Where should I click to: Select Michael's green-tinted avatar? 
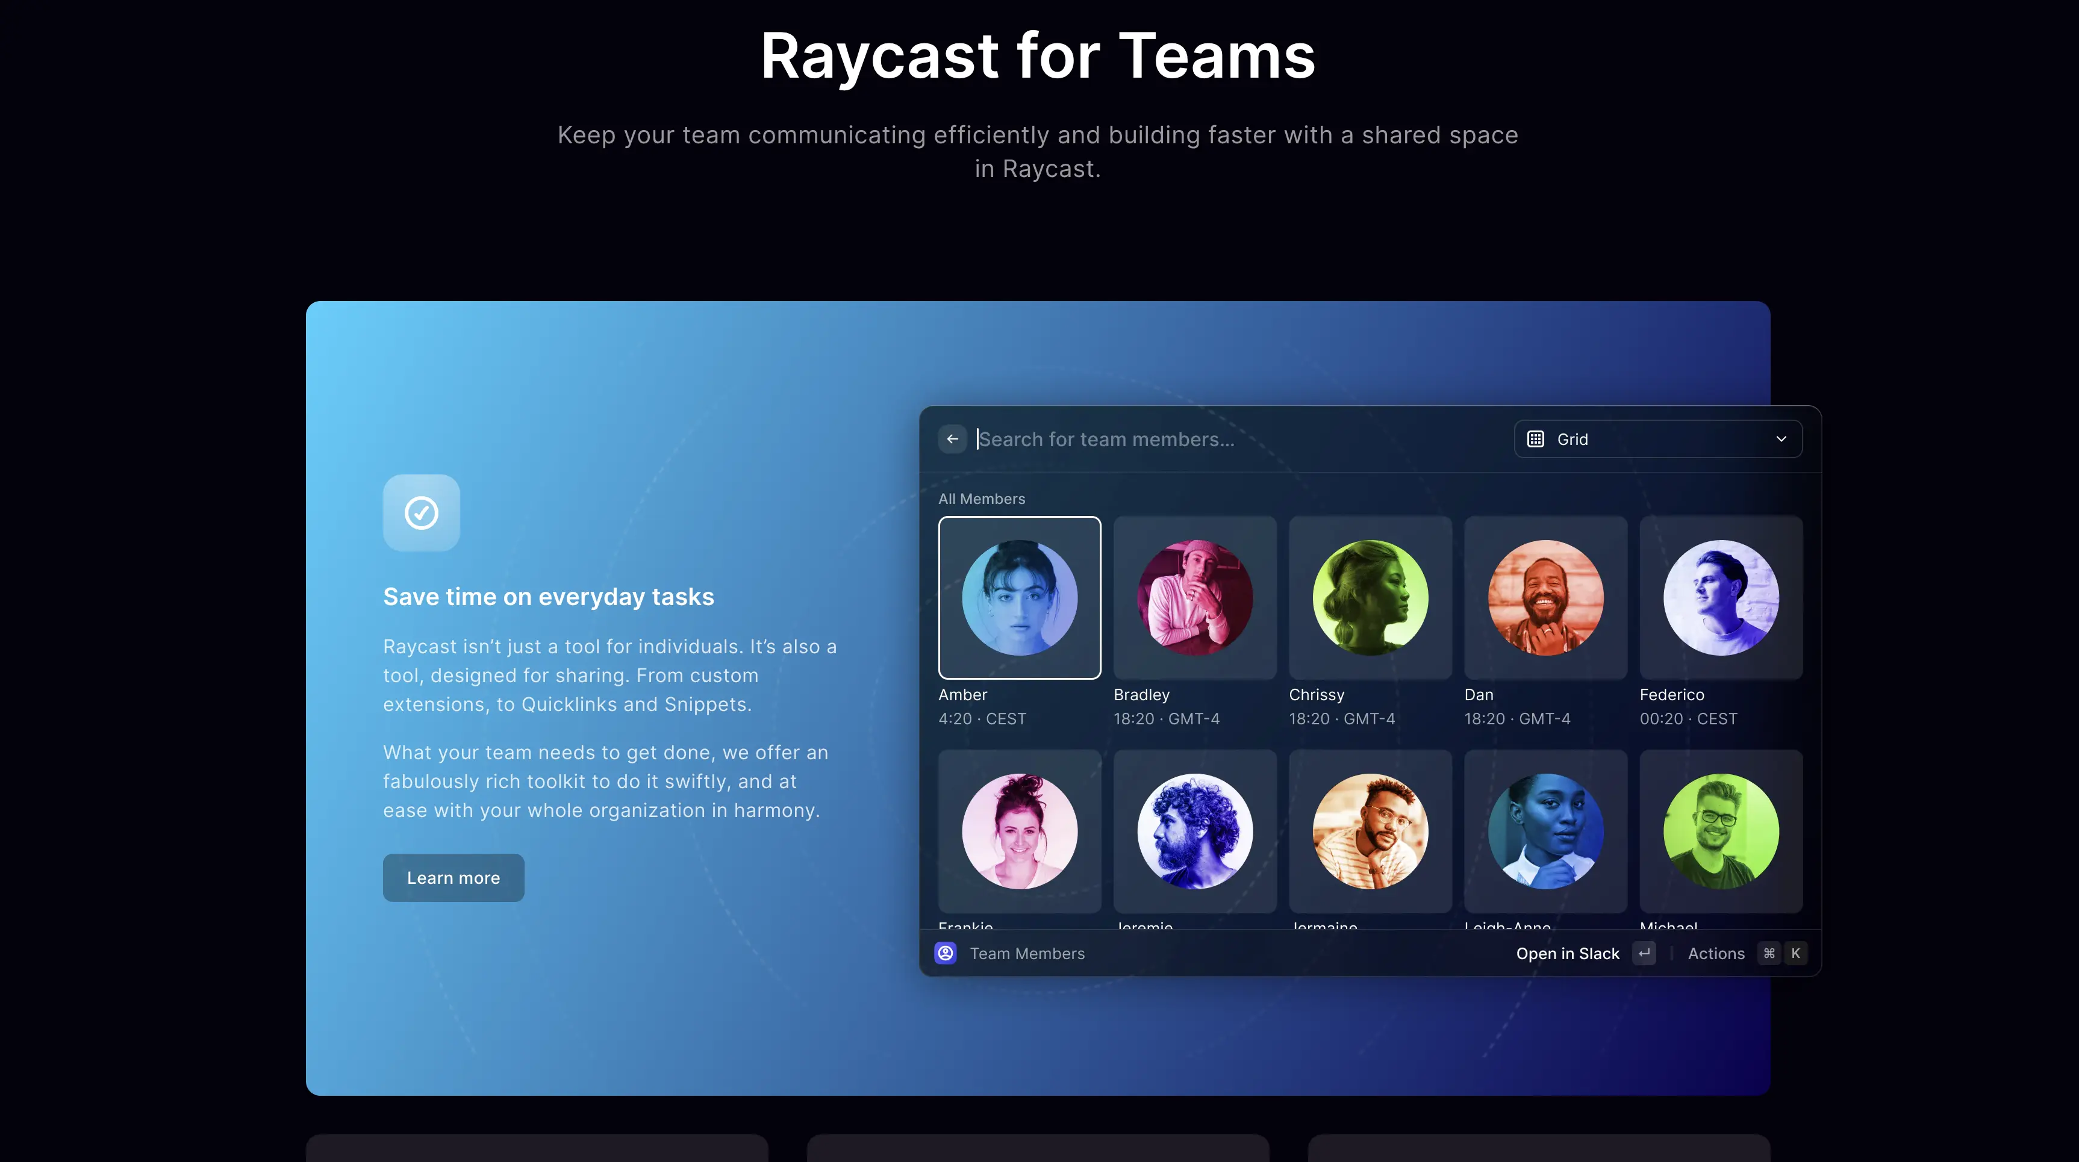pos(1720,831)
